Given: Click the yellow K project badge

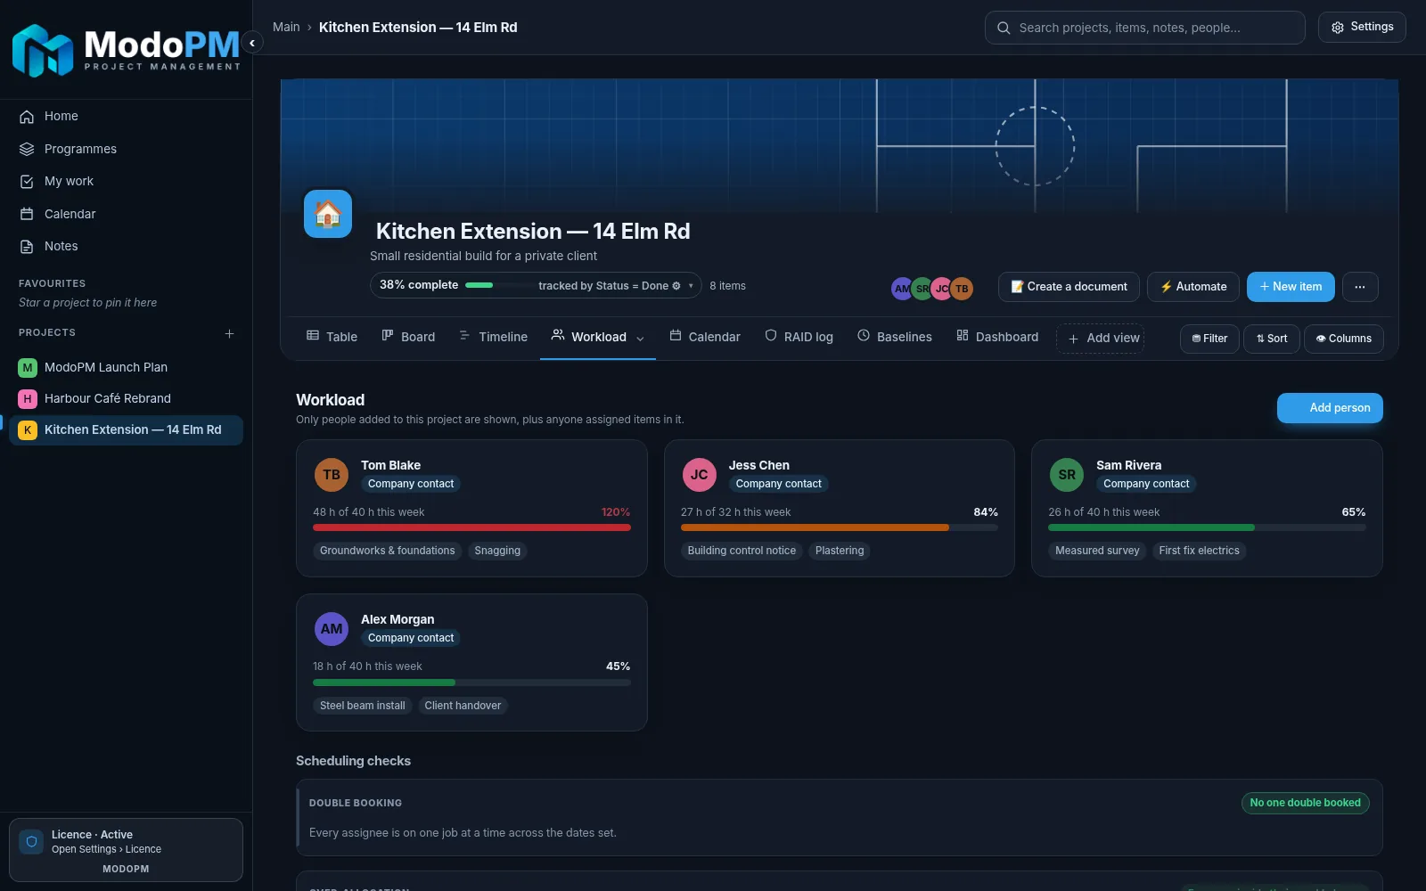Looking at the screenshot, I should (x=28, y=429).
